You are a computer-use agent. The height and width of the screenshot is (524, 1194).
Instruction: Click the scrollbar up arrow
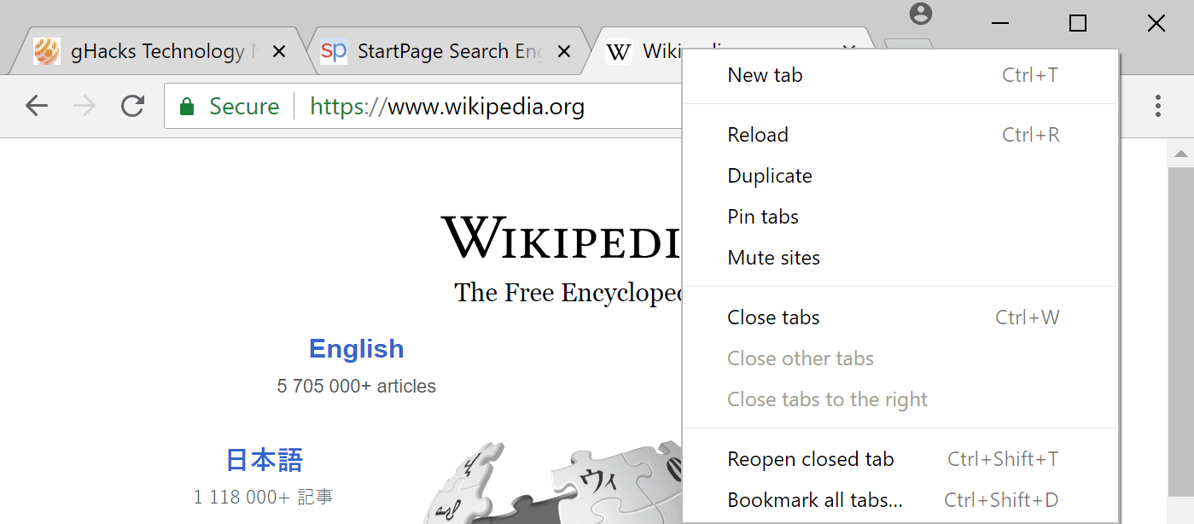[x=1181, y=154]
